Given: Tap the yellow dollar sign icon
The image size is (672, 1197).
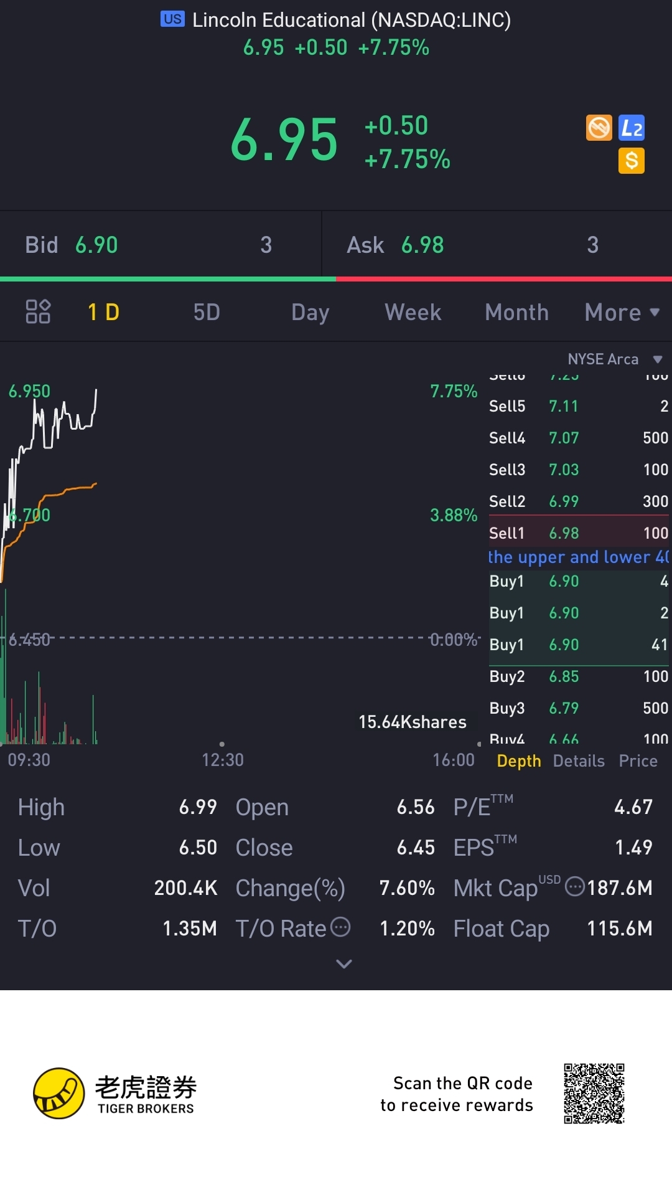Looking at the screenshot, I should tap(632, 161).
